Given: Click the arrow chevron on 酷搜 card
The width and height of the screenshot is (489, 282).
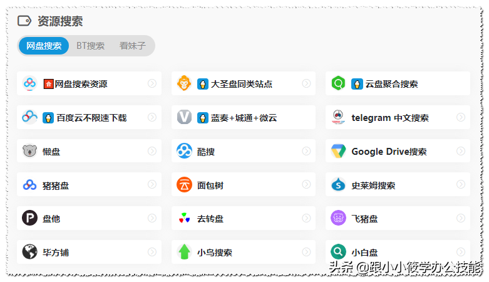Looking at the screenshot, I should point(306,151).
